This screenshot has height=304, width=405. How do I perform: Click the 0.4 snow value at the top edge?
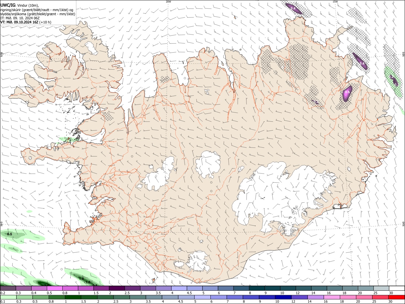coord(293,8)
